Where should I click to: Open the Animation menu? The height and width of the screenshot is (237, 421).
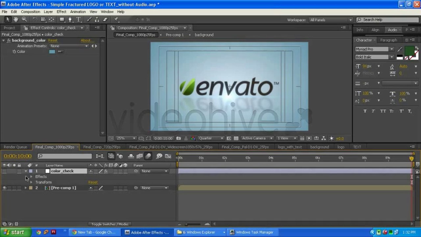coord(78,12)
